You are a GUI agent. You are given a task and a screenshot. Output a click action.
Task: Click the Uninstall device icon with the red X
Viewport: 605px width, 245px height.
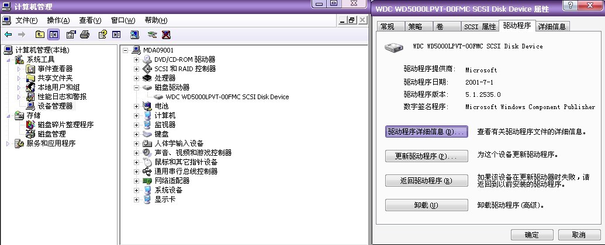(x=166, y=34)
